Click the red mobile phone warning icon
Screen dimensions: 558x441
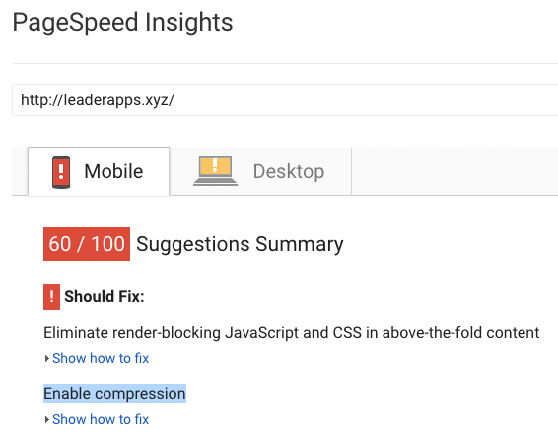coord(61,171)
